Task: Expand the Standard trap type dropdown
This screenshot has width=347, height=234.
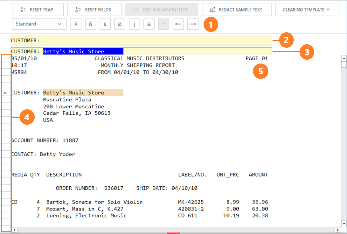Action: tap(38, 24)
